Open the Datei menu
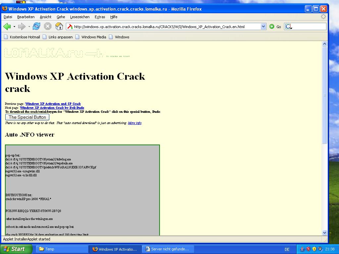The height and width of the screenshot is (254, 339). coord(8,17)
